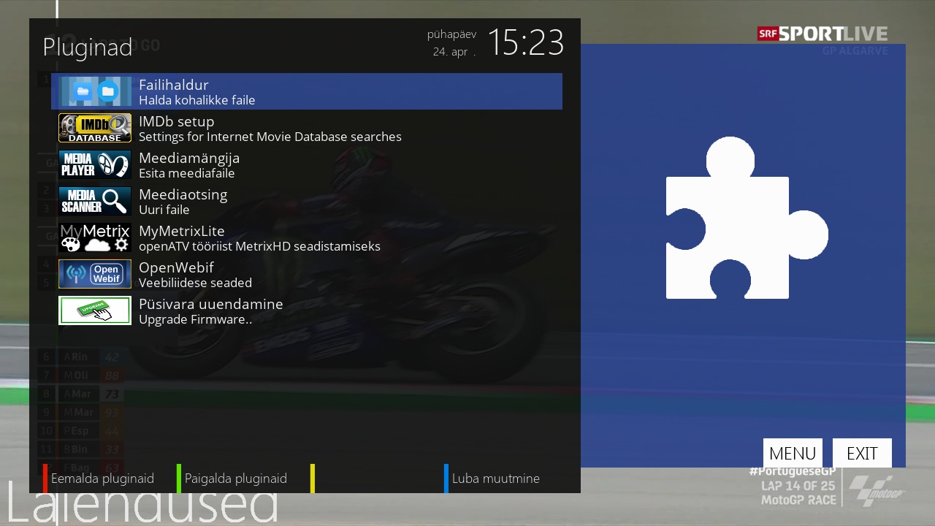Click the green Upgrade firmware icon
Screen dimensions: 935x526
click(x=95, y=310)
